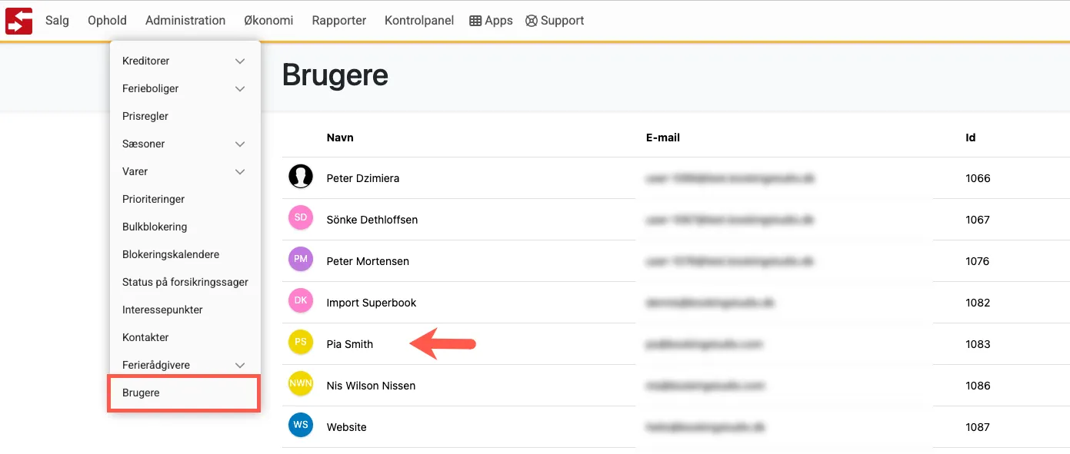Click the purple PM avatar icon
The image size is (1070, 454).
pyautogui.click(x=301, y=260)
